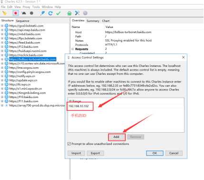
Task: Click the compose pen icon
Action: [x=42, y=13]
